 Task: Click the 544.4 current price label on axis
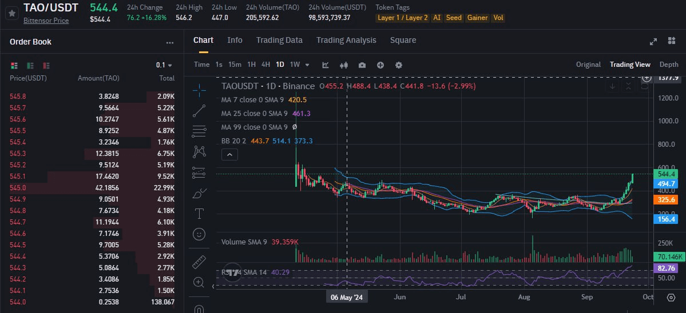pos(665,174)
